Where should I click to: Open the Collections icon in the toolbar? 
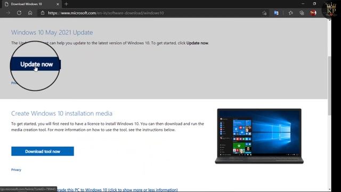coord(302,13)
